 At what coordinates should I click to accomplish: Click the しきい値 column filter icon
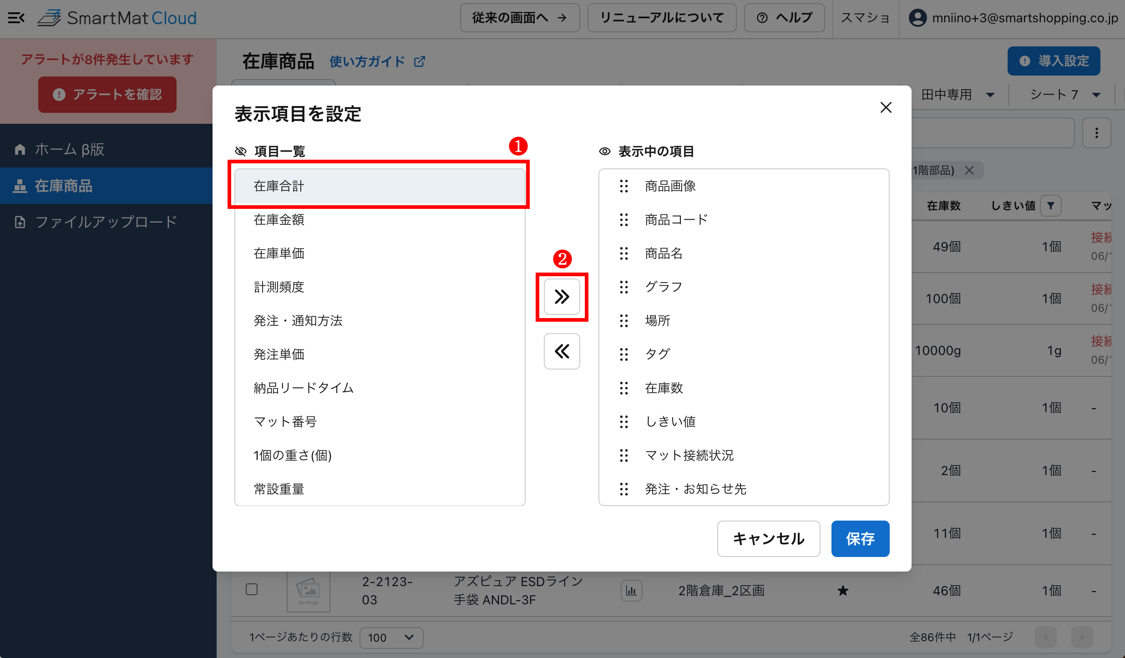1051,206
